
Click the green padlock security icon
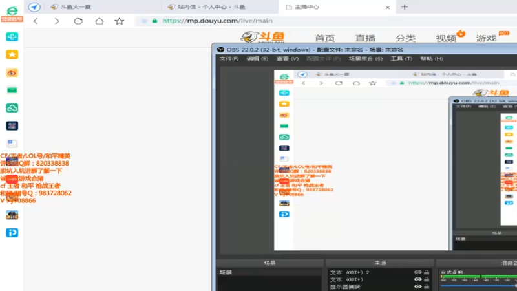click(x=154, y=21)
